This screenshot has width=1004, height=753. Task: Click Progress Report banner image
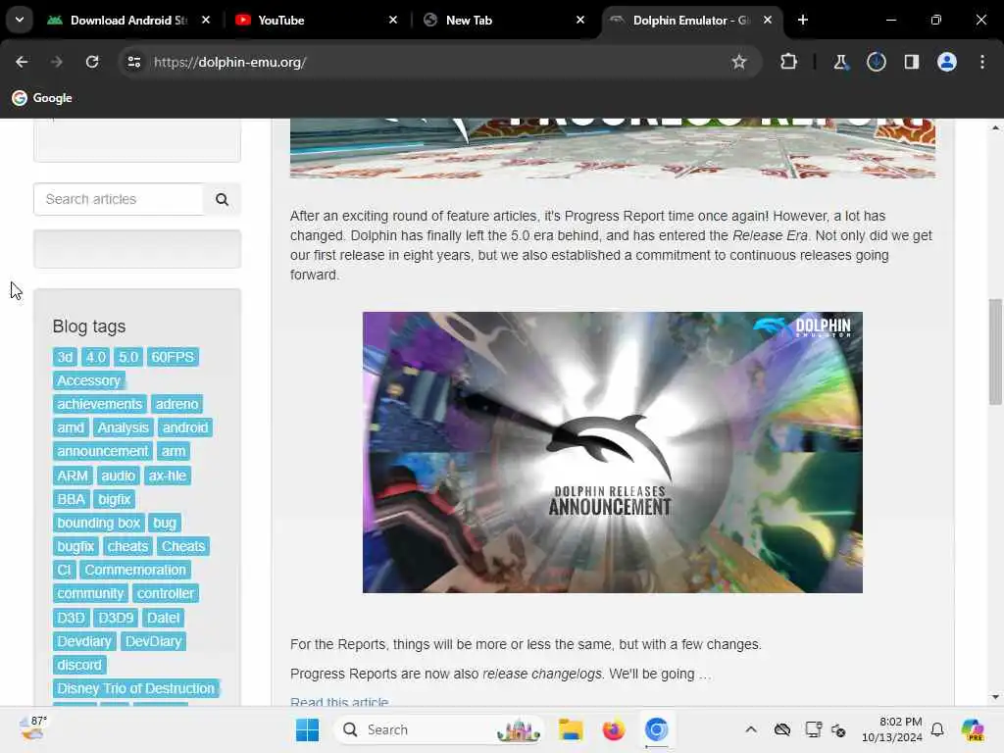[612, 148]
